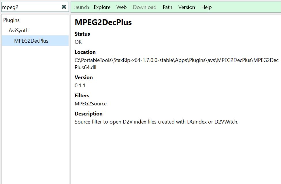Image resolution: width=281 pixels, height=184 pixels.
Task: Open the Launch menu item
Action: tap(81, 7)
